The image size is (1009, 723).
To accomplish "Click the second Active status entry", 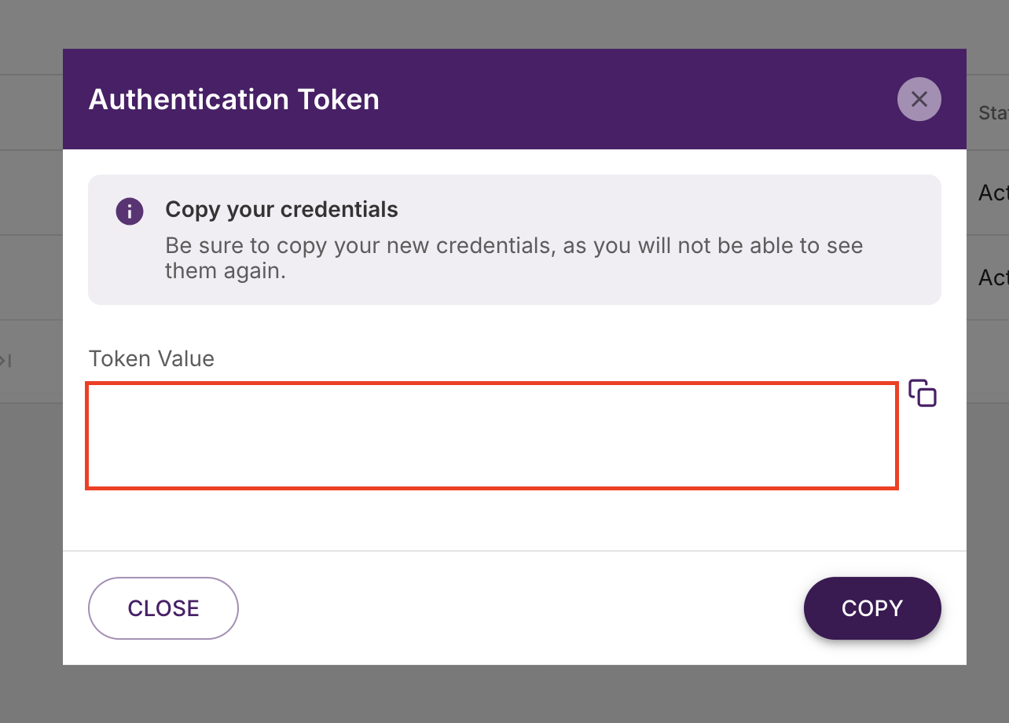I will point(992,277).
